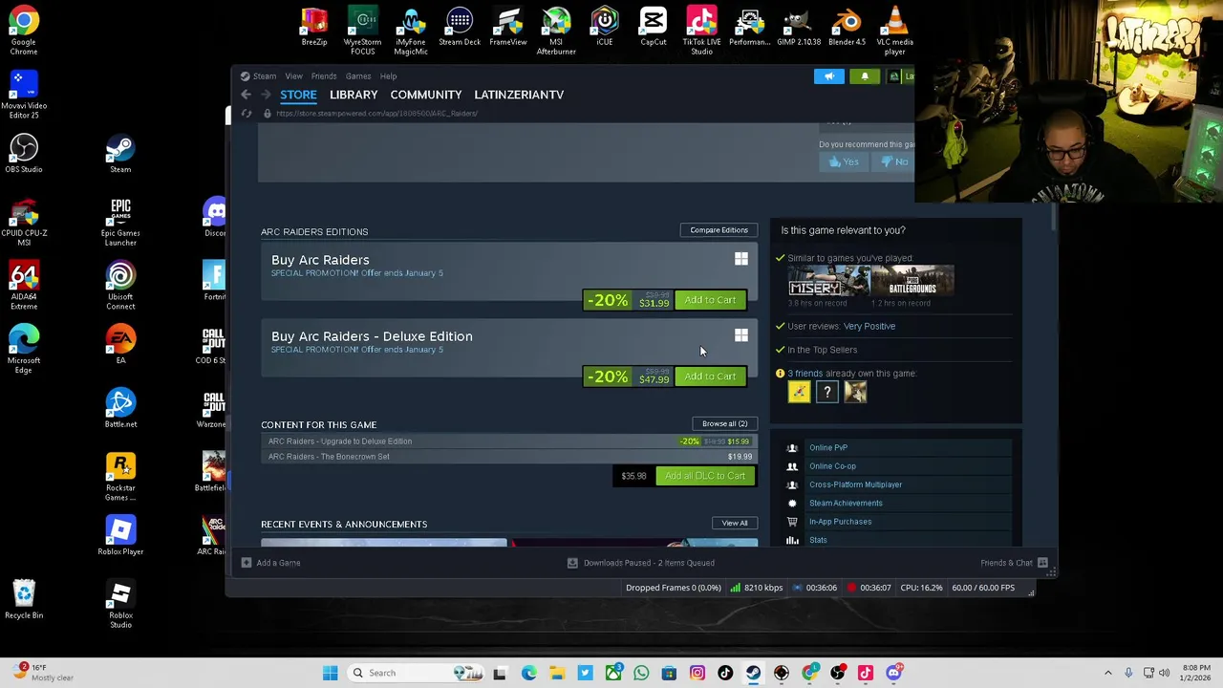Add Deluxe Edition $47.99 to cart
Screen dimensions: 1223x688
point(710,376)
